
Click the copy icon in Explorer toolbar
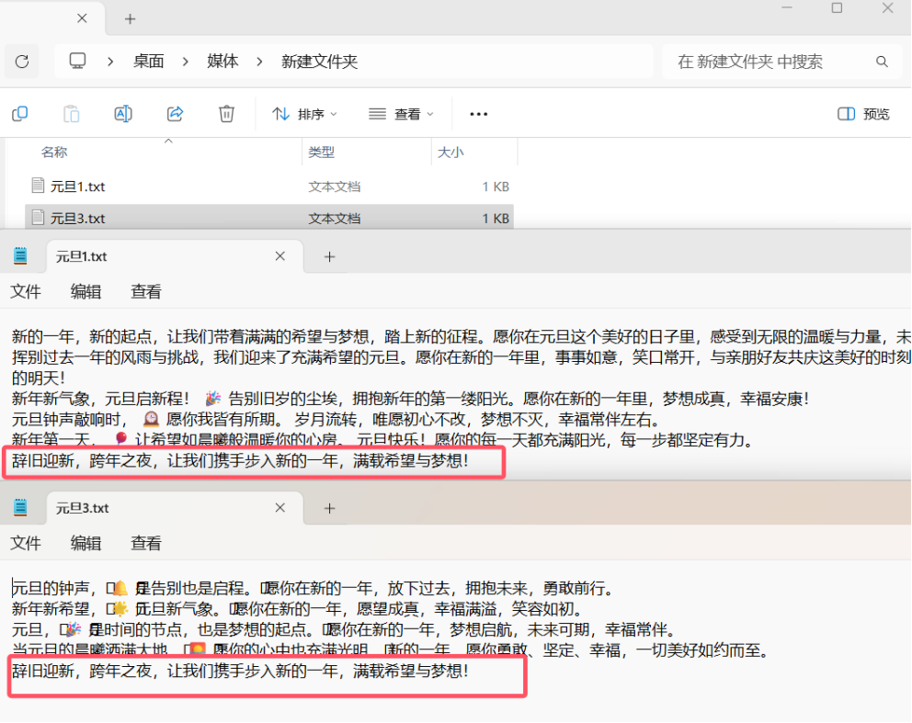point(19,114)
